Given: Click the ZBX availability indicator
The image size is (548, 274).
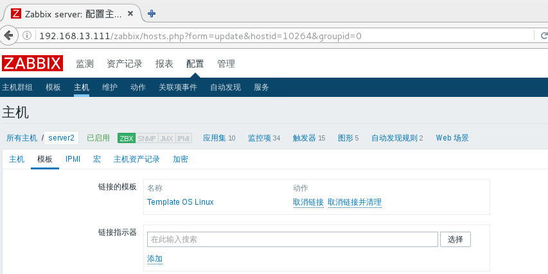Looking at the screenshot, I should (x=127, y=138).
